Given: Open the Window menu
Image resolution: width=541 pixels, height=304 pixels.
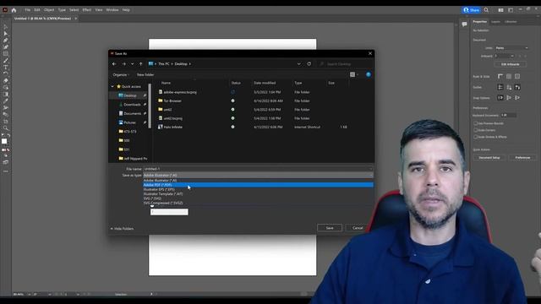Looking at the screenshot, I should click(112, 10).
